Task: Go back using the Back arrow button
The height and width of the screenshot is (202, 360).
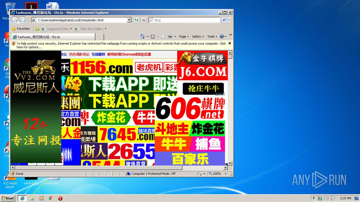Action: click(x=15, y=20)
